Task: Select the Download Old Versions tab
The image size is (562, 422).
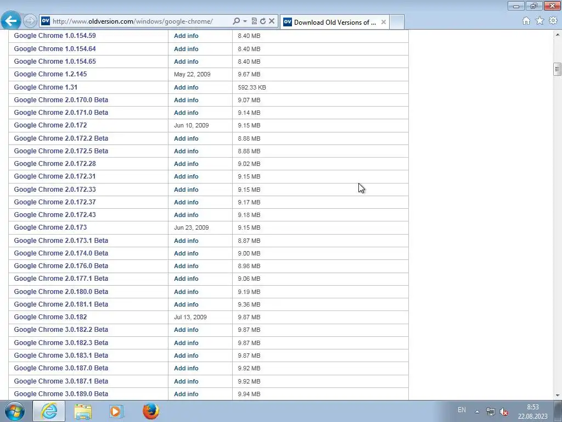Action: (x=334, y=22)
